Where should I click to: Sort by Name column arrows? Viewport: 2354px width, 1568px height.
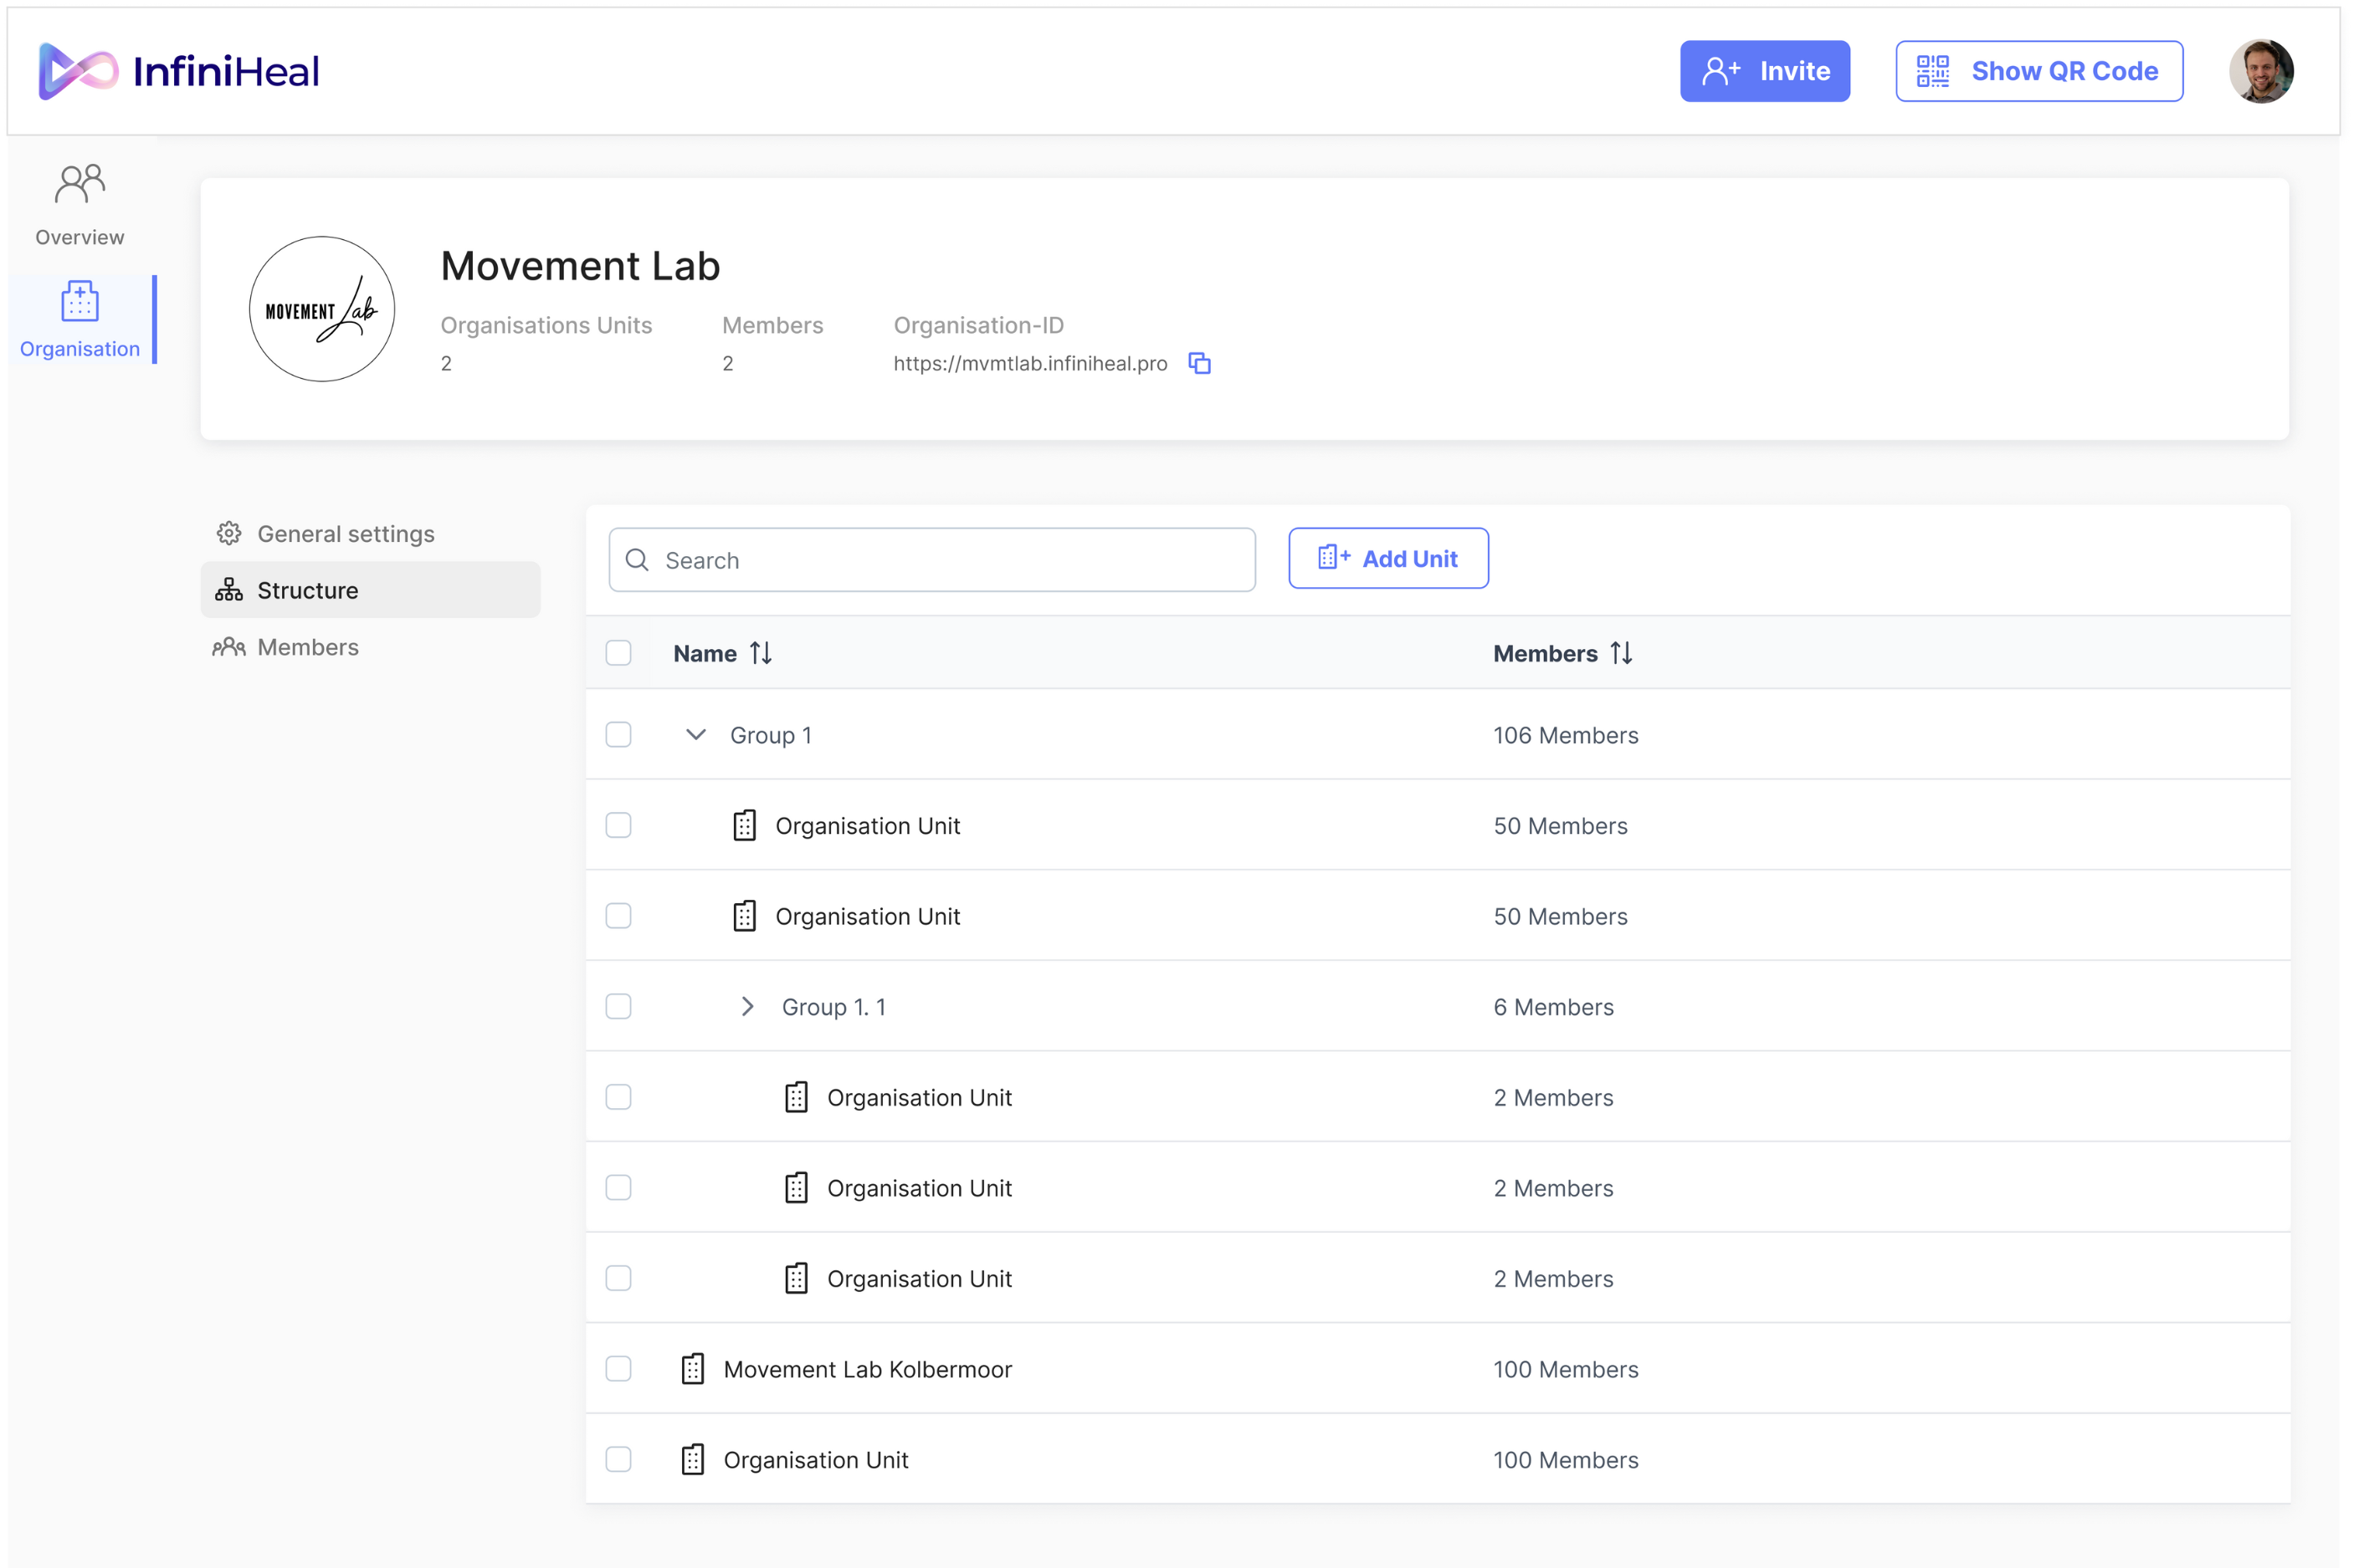(x=761, y=653)
